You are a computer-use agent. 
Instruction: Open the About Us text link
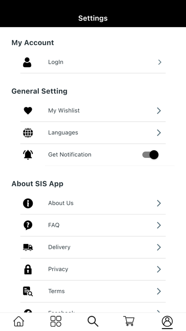tap(61, 203)
